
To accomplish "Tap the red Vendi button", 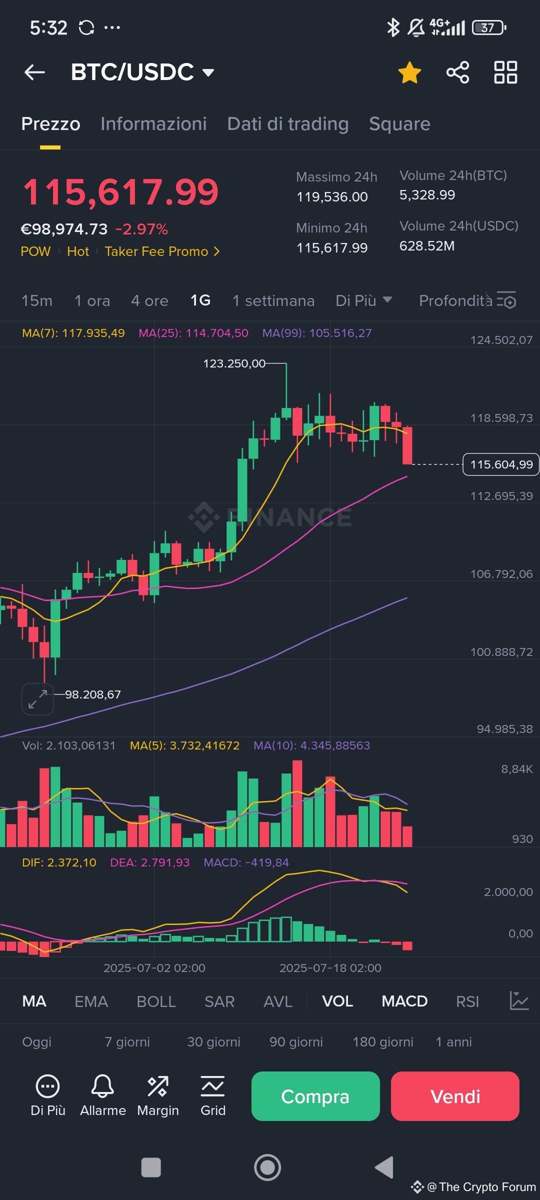I will pyautogui.click(x=455, y=1096).
